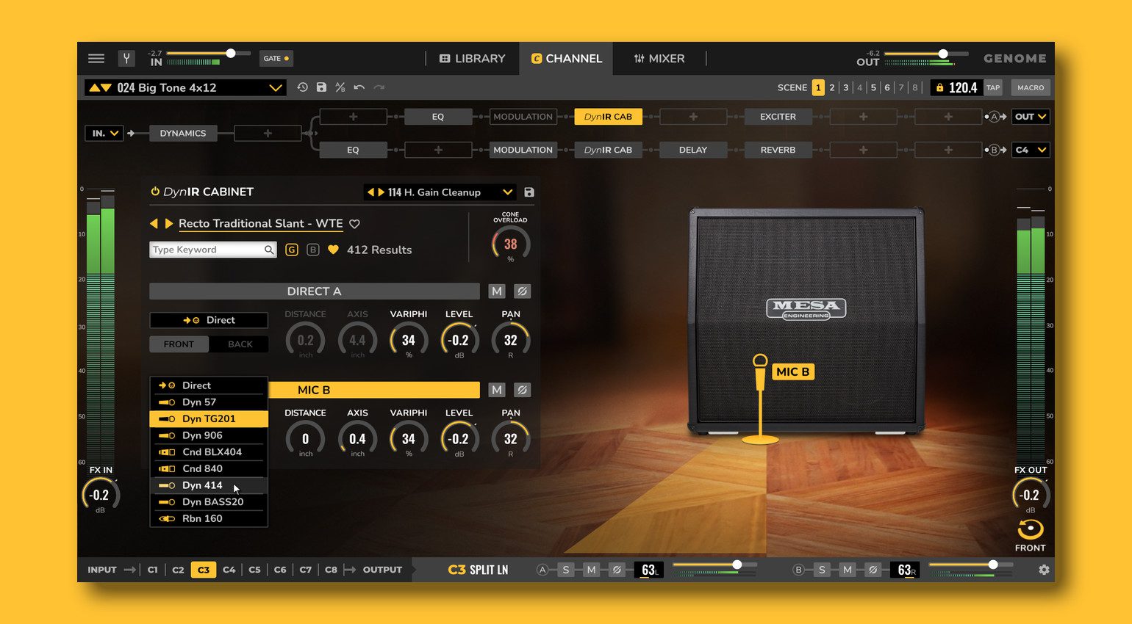The image size is (1132, 624).
Task: Toggle the B bass filter
Action: [313, 250]
